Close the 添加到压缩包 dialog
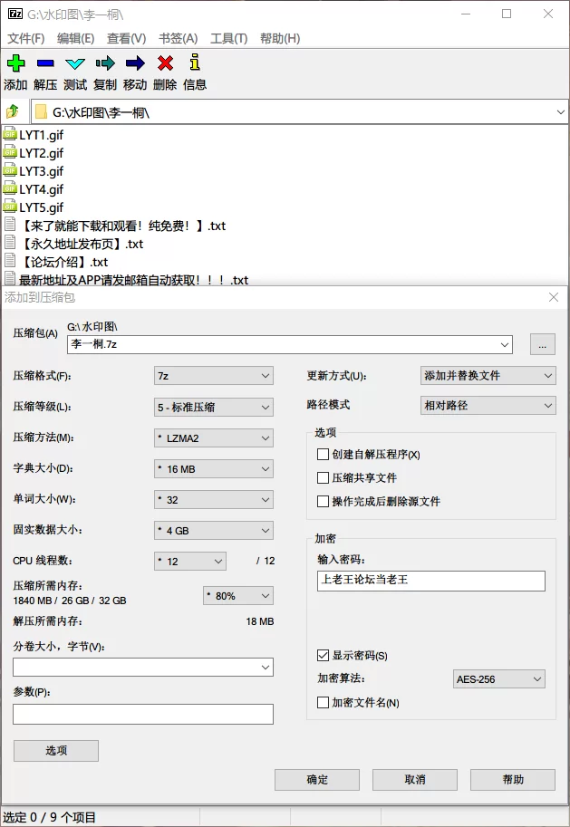The image size is (570, 827). [553, 297]
